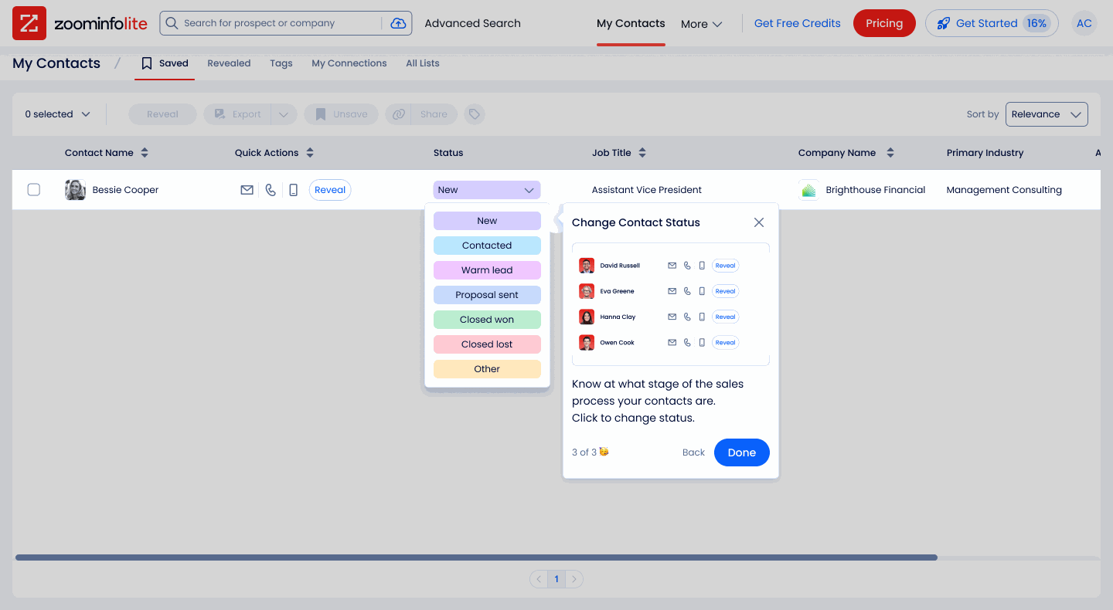The image size is (1113, 610).
Task: Click the ZoomInfo Lite logo
Action: pyautogui.click(x=80, y=23)
